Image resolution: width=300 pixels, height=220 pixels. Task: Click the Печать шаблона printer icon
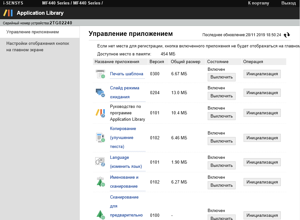(x=100, y=74)
